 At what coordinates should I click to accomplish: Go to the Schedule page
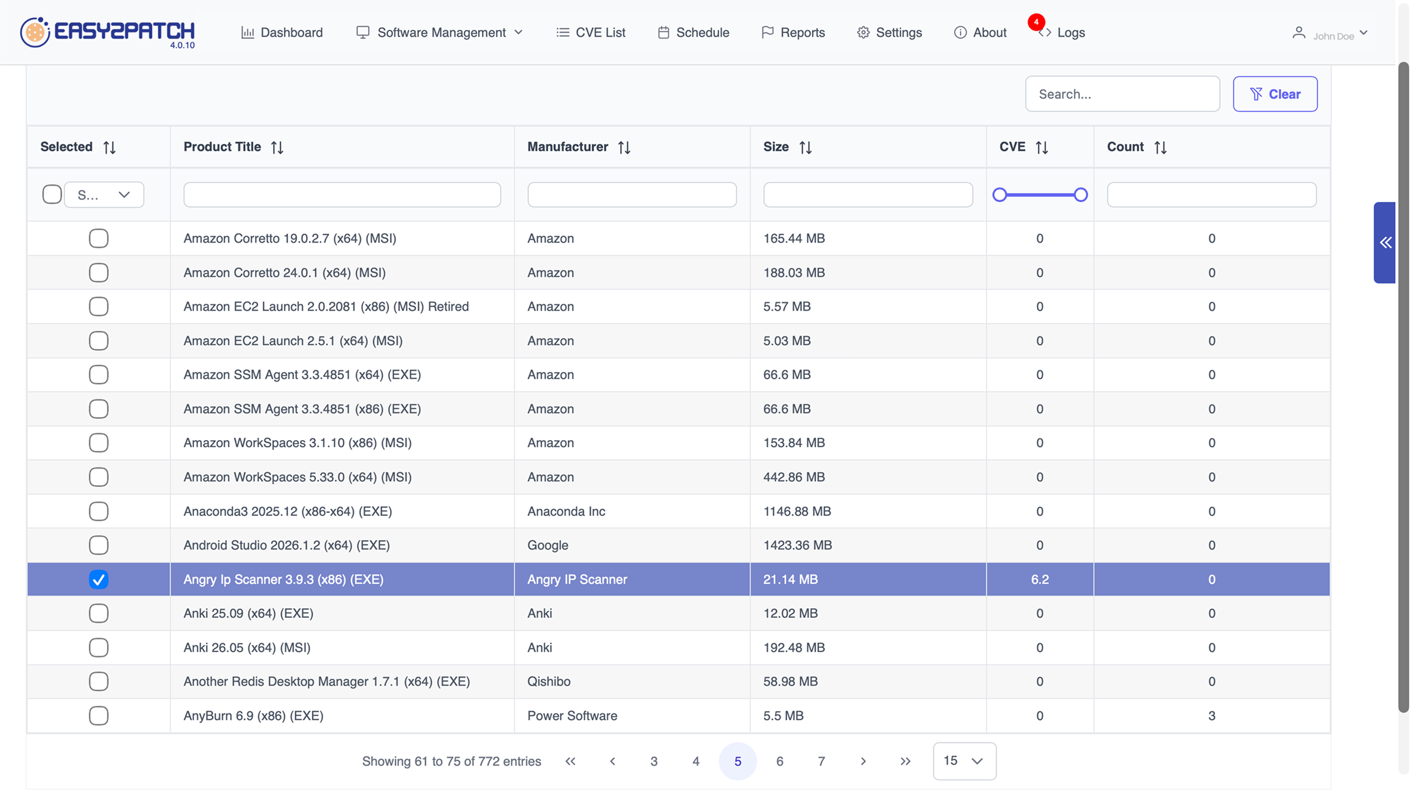point(694,33)
